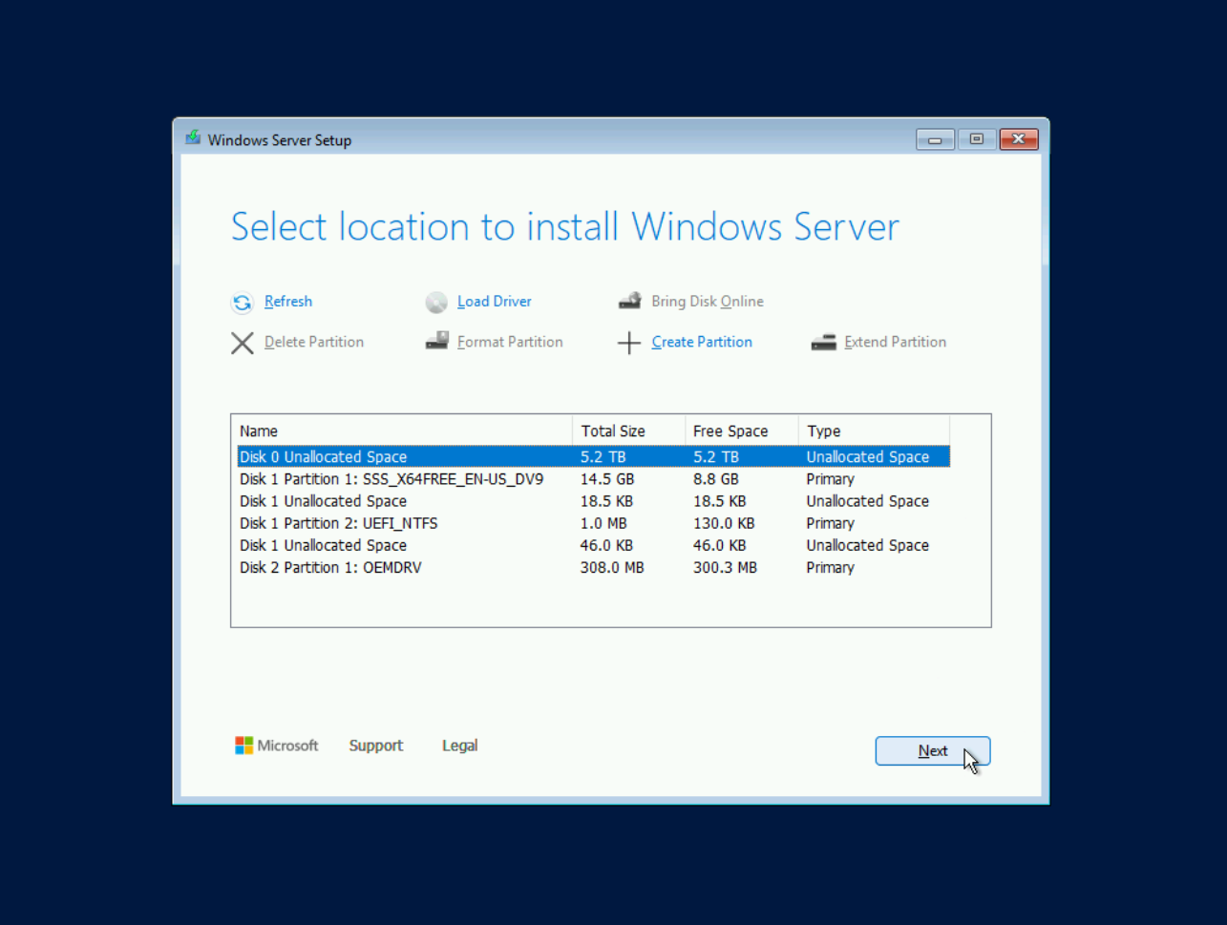This screenshot has width=1227, height=925.
Task: Select the 46.0 KB Disk 1 Unallocated Space row
Action: [593, 545]
